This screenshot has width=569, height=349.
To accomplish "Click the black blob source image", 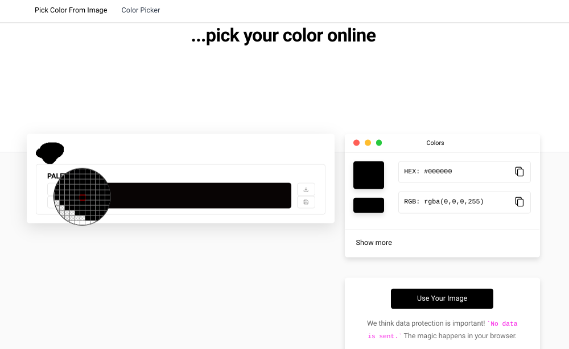I will pyautogui.click(x=50, y=151).
